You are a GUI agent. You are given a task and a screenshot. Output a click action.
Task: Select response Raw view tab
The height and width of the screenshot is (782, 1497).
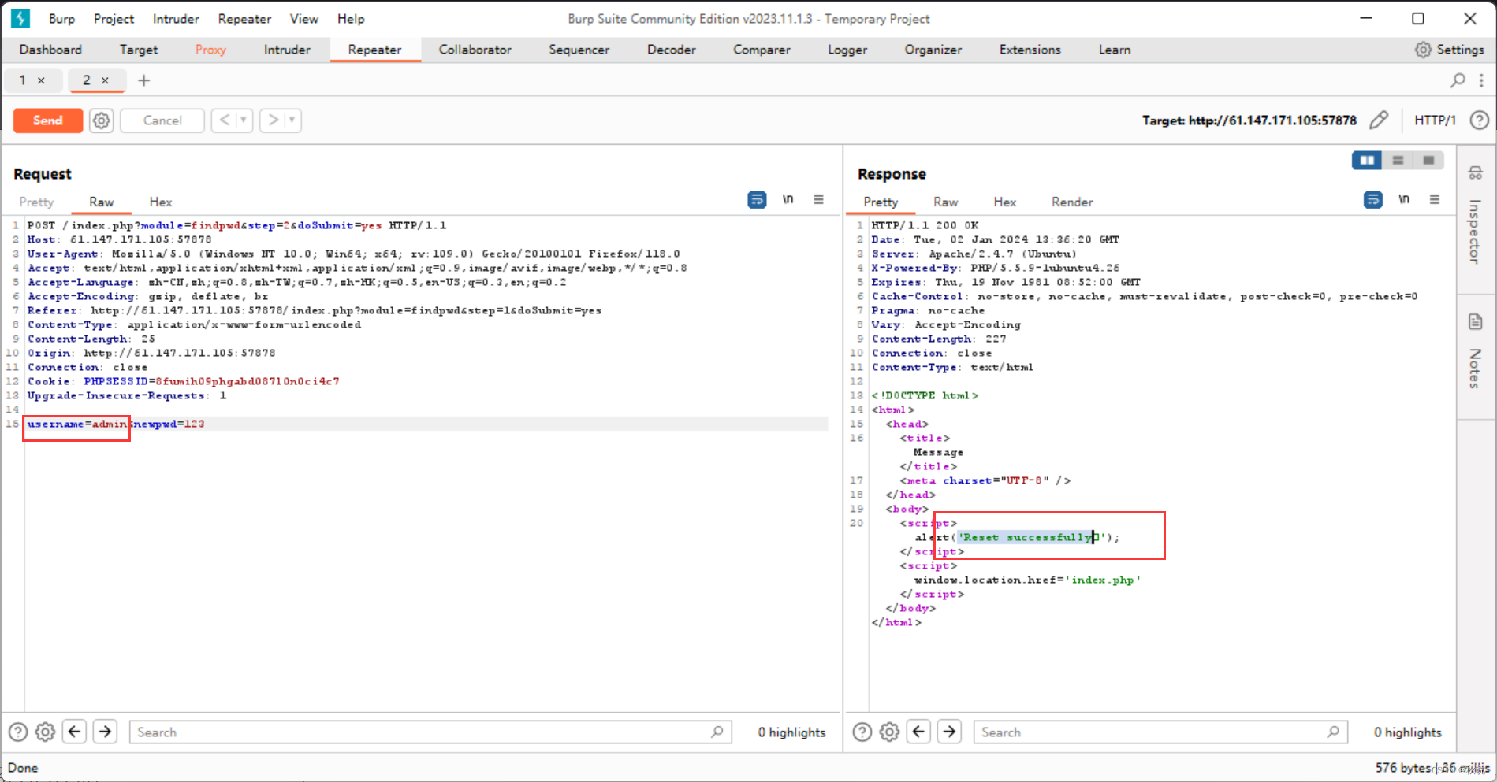point(945,202)
